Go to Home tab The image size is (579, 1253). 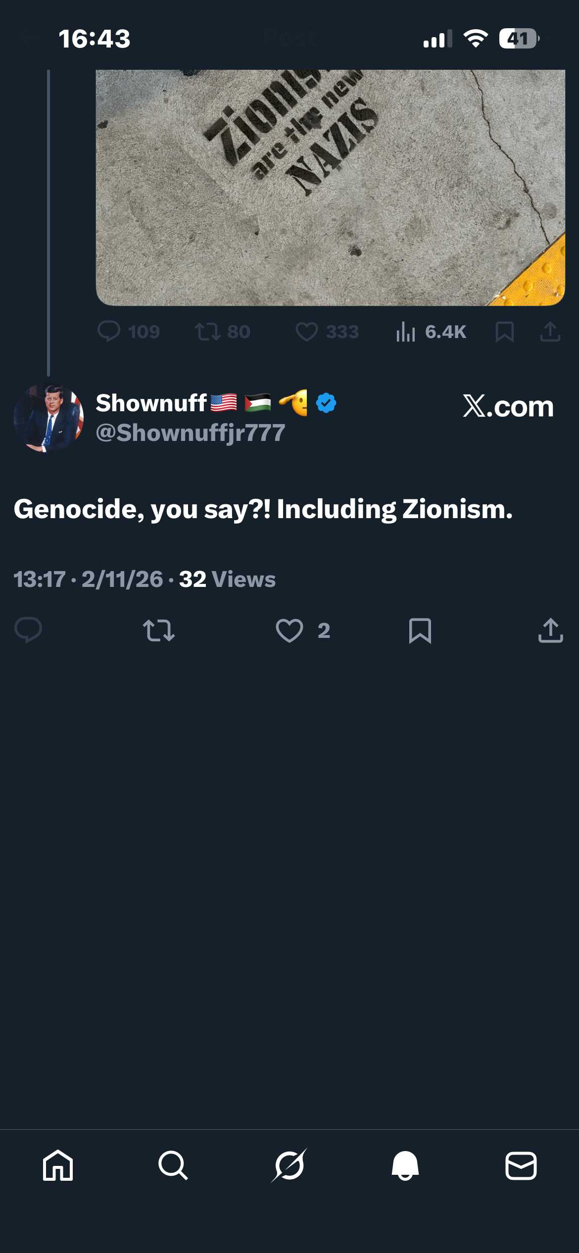coord(58,1165)
